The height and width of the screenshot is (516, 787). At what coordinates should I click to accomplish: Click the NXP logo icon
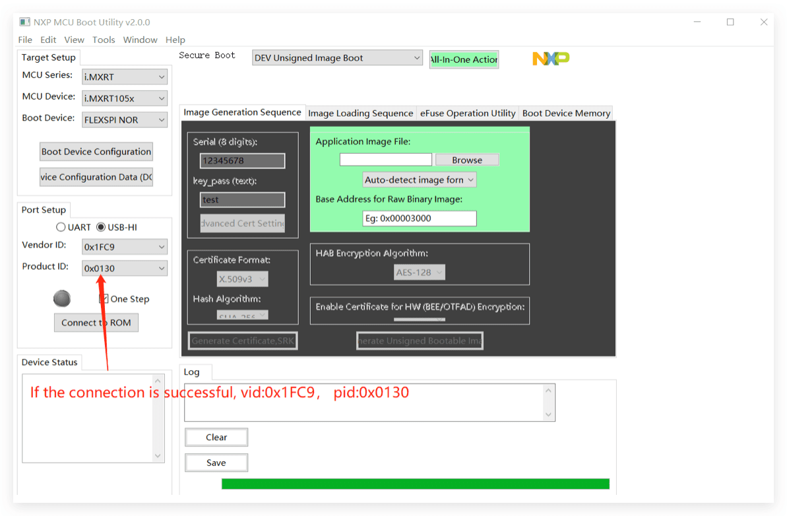tap(551, 59)
